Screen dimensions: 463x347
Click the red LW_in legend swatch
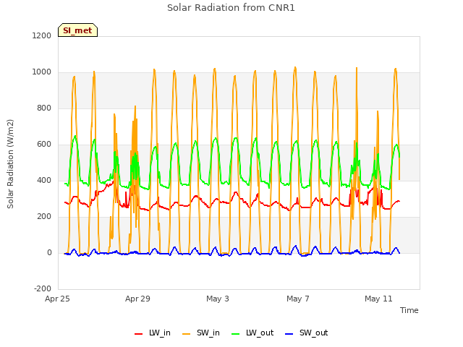pos(138,334)
